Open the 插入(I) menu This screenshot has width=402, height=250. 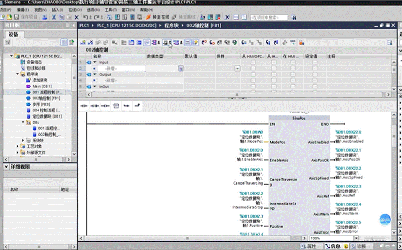(57, 10)
